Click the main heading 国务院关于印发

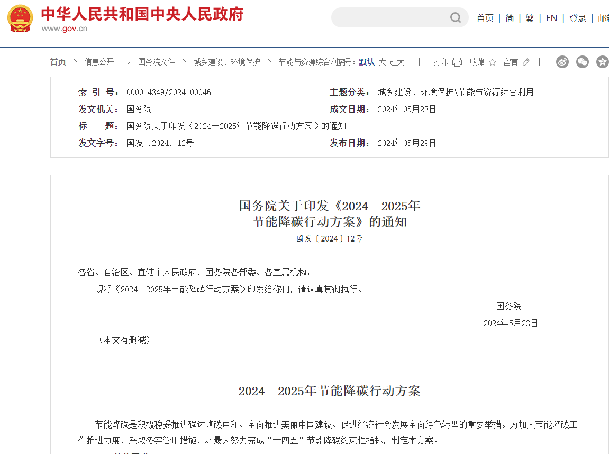pyautogui.click(x=329, y=214)
